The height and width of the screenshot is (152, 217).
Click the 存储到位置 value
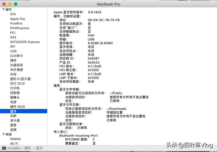[x=115, y=112]
